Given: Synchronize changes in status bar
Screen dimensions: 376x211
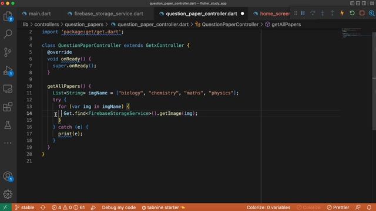Looking at the screenshot, I should (x=43, y=207).
